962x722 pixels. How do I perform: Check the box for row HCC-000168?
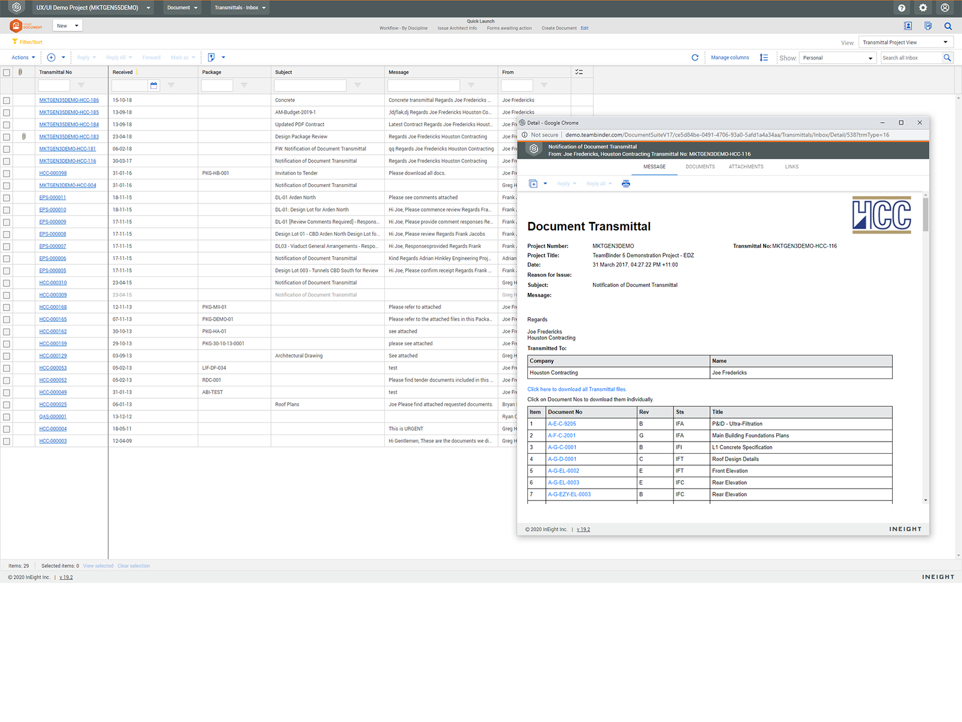[x=7, y=307]
